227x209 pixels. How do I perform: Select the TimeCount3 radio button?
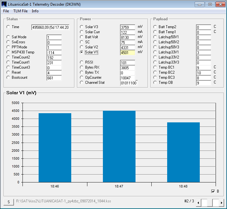[8, 67]
